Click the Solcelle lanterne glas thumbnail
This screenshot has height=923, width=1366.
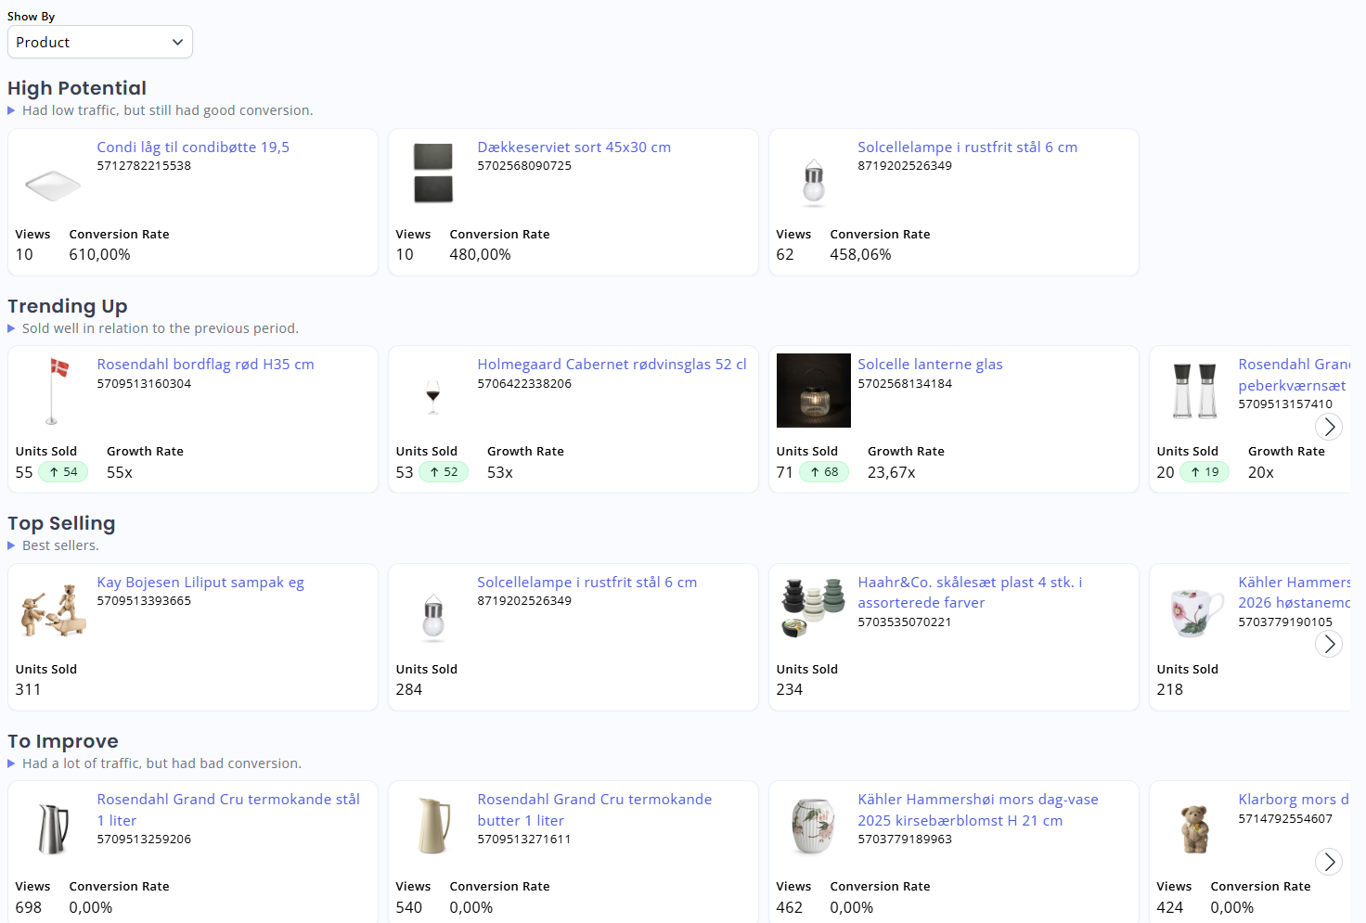[814, 391]
